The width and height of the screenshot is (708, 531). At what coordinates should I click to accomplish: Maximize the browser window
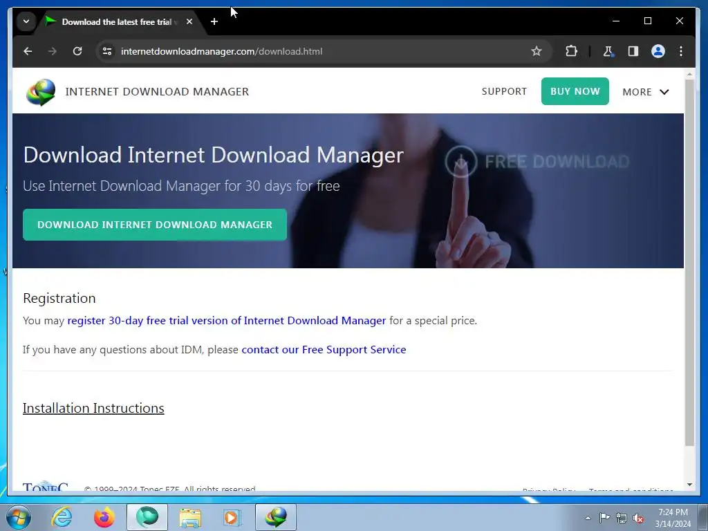tap(647, 21)
